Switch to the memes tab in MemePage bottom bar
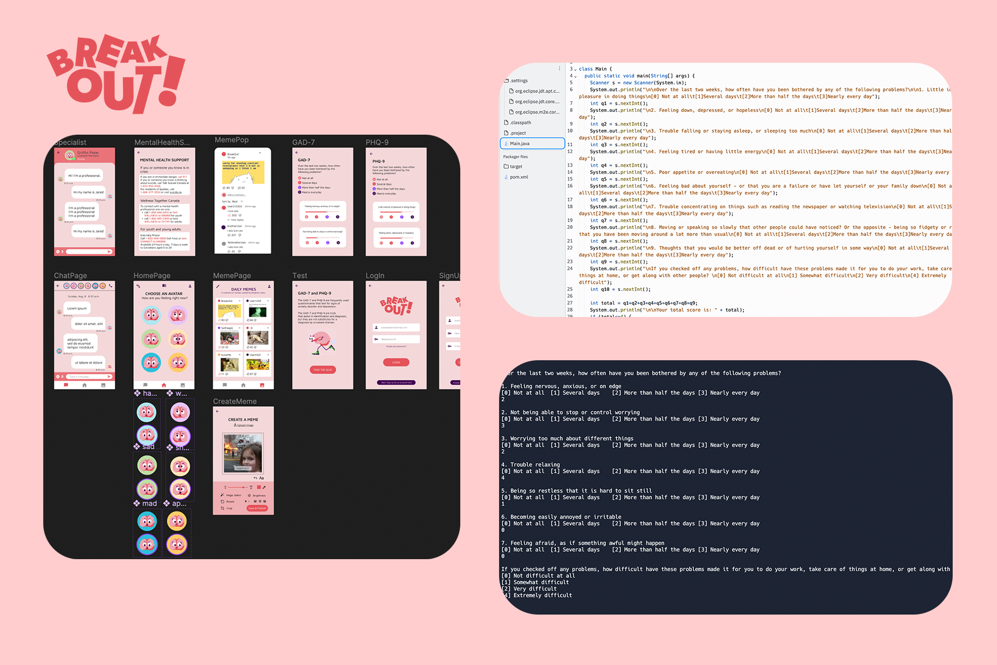This screenshot has width=997, height=665. click(261, 385)
